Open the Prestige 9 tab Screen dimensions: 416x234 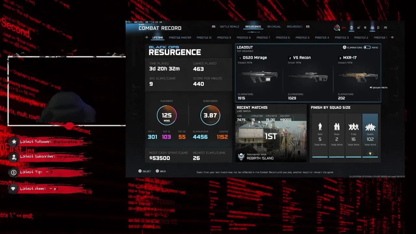click(224, 38)
